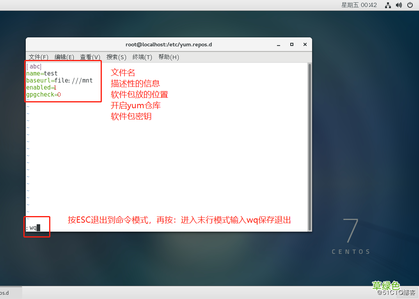This screenshot has width=419, height=299.
Task: Open the 终端(T) menu
Action: coord(142,57)
